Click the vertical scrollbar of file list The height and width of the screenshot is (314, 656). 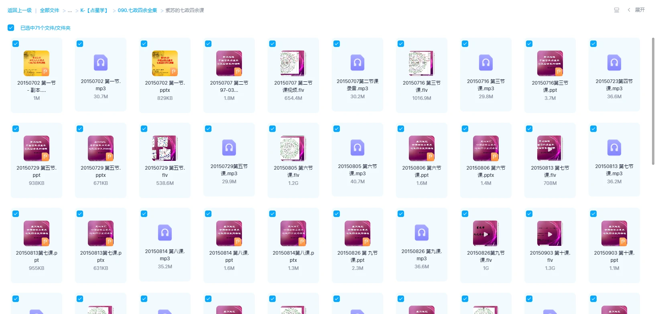tap(653, 101)
